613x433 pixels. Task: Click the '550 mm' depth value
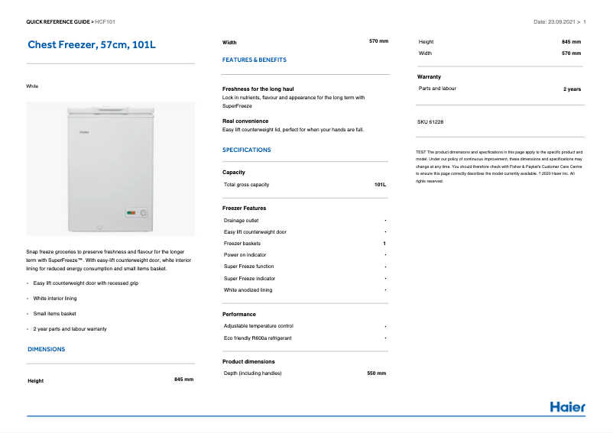pyautogui.click(x=377, y=373)
